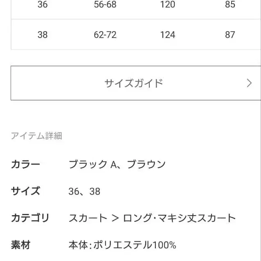Click the size 36 table cell
Image resolution: width=261 pixels, height=261 pixels.
tap(43, 4)
